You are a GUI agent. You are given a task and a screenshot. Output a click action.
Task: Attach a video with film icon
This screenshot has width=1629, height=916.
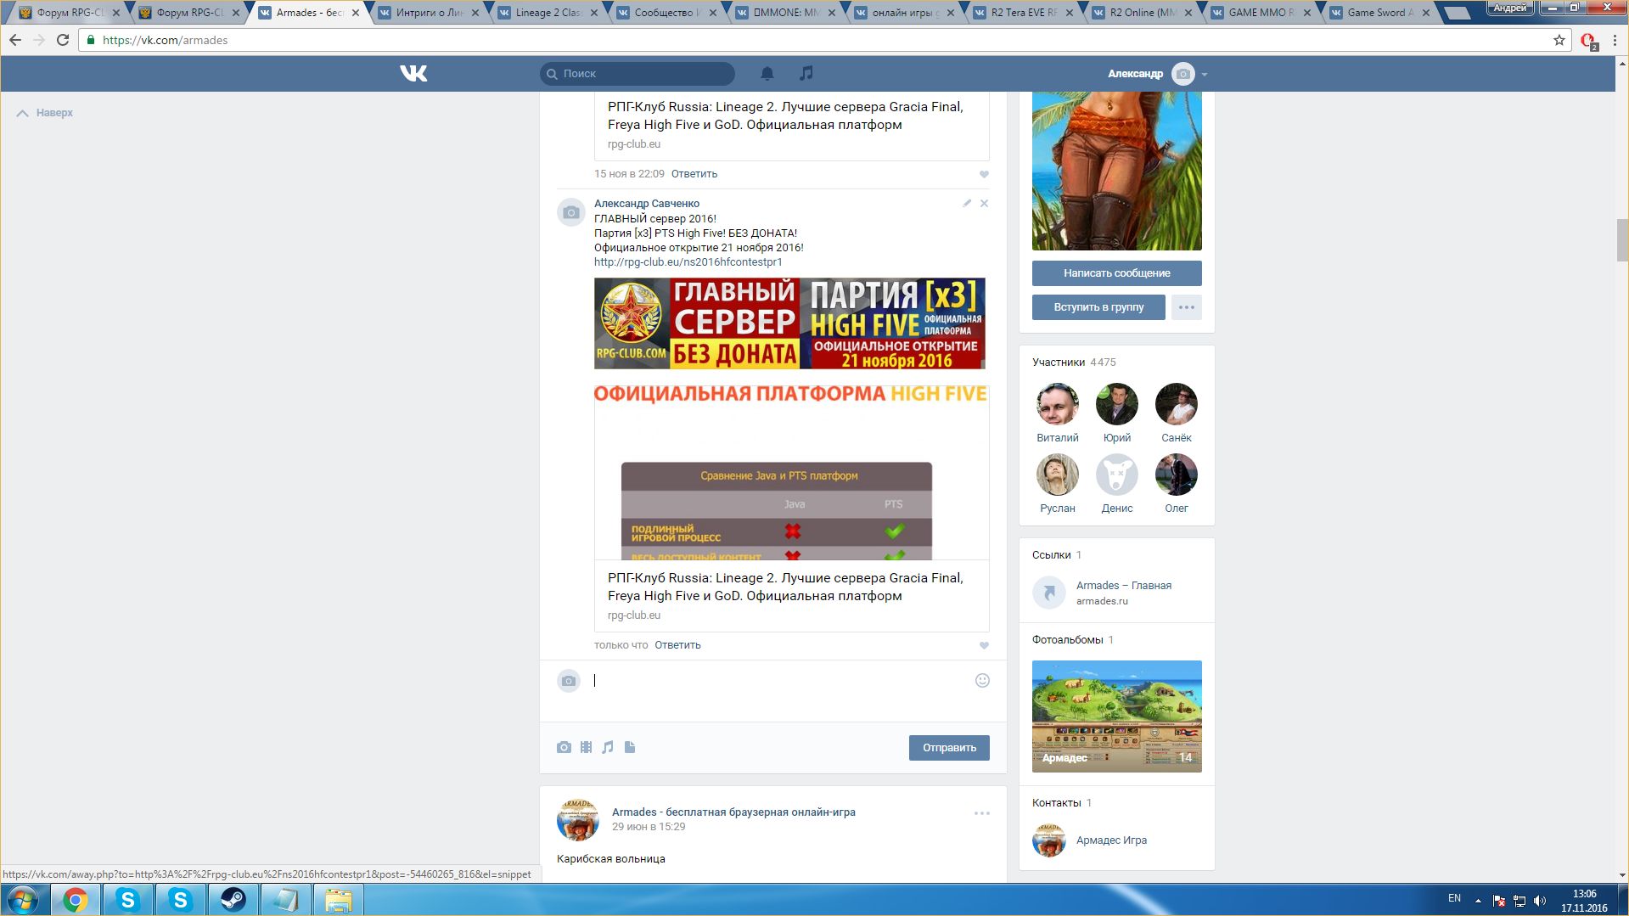pyautogui.click(x=586, y=748)
